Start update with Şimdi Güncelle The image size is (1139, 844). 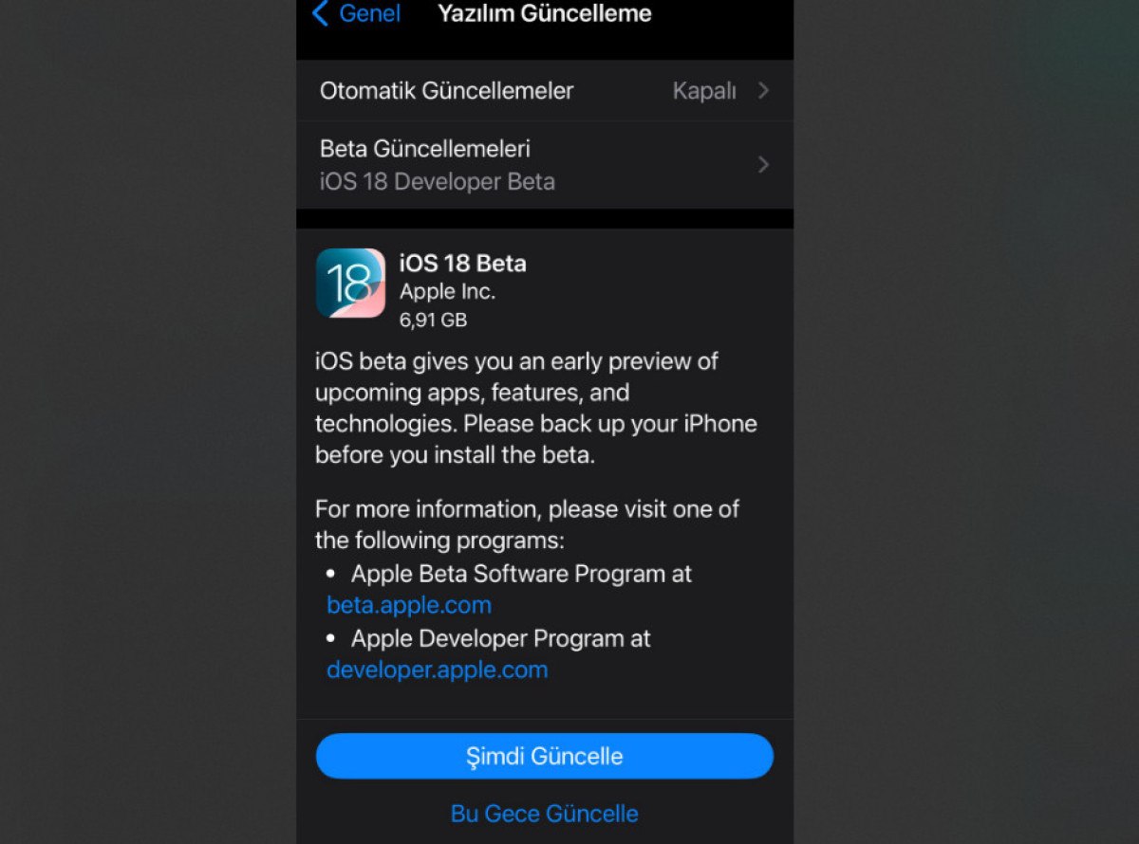[x=545, y=756]
